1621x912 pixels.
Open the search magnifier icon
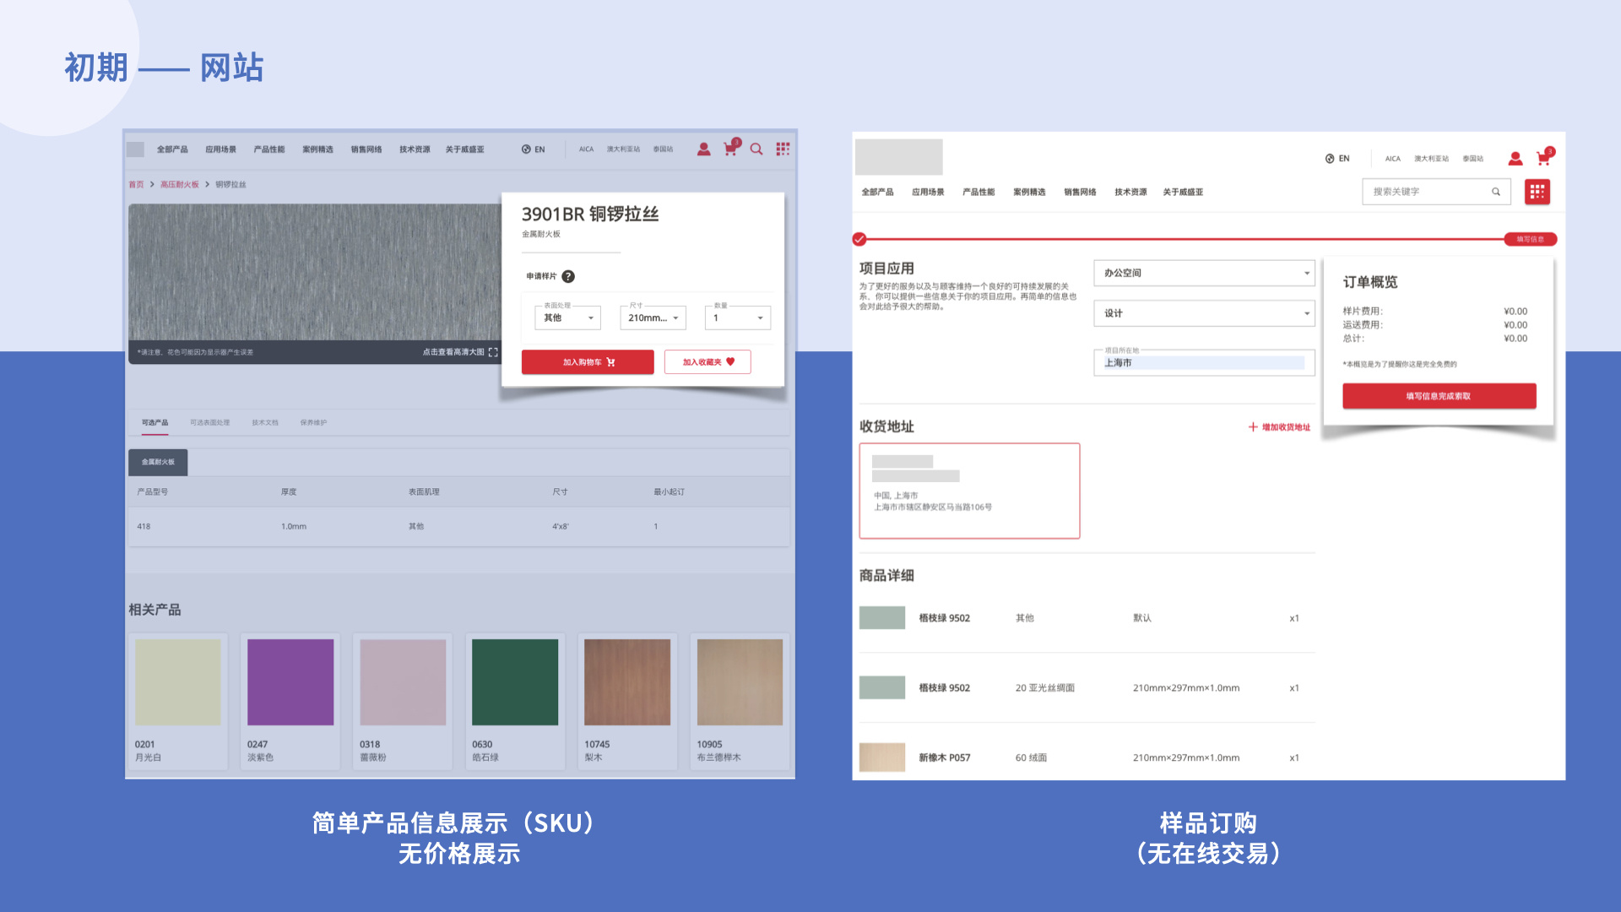coord(756,149)
